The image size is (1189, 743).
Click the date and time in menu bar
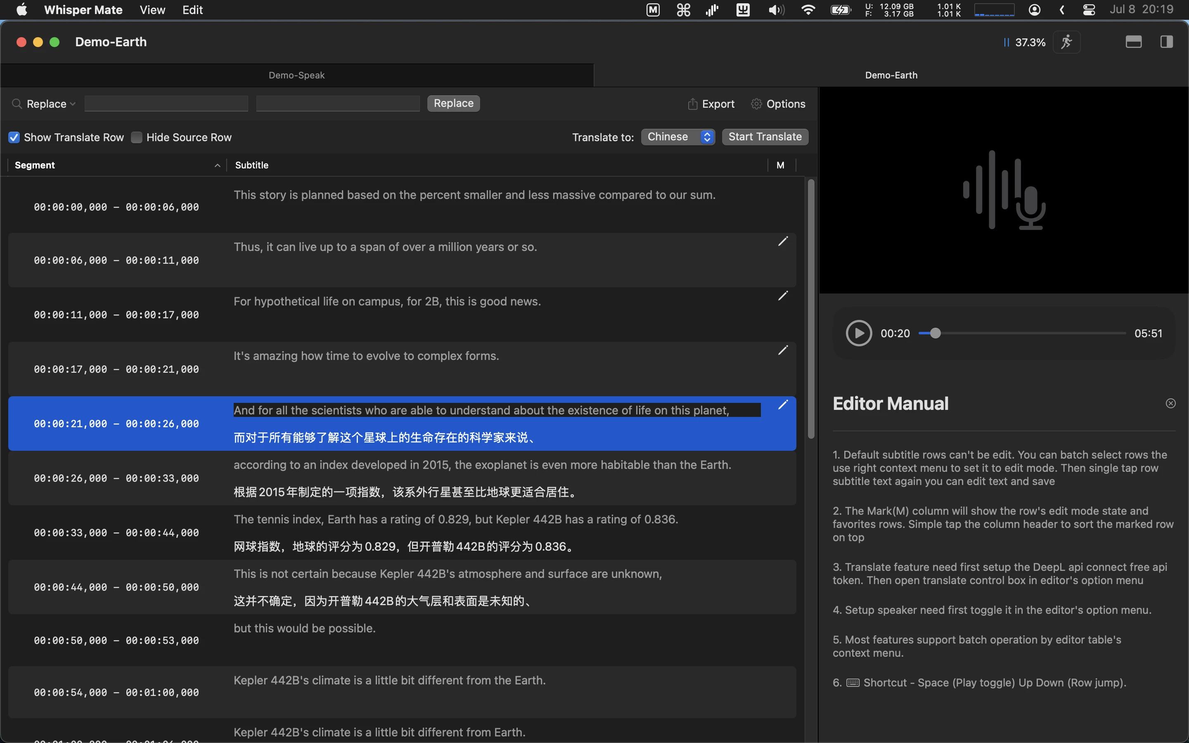(1142, 10)
